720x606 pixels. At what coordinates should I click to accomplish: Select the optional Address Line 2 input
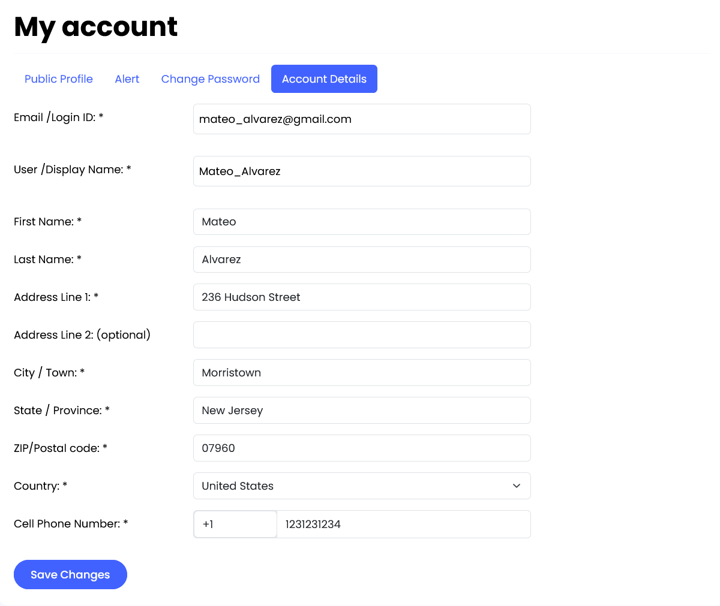point(361,334)
